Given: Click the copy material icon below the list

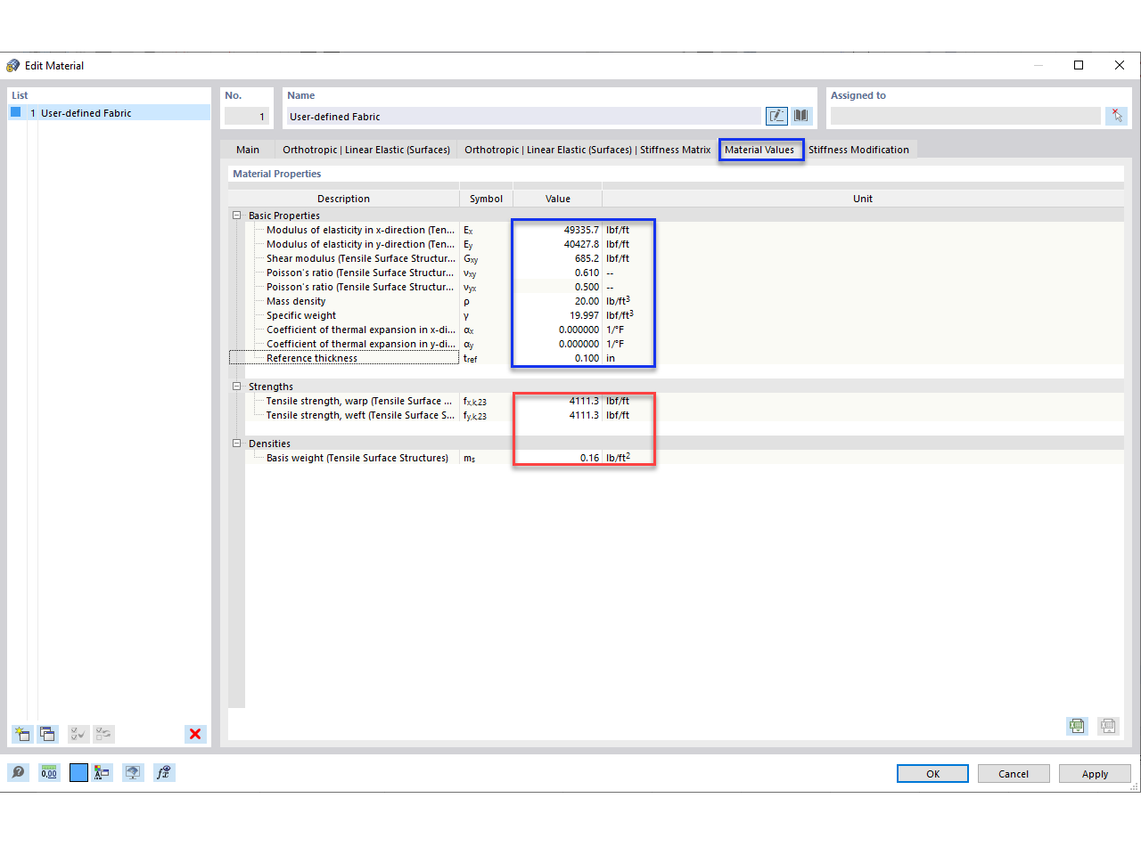Looking at the screenshot, I should pyautogui.click(x=47, y=734).
